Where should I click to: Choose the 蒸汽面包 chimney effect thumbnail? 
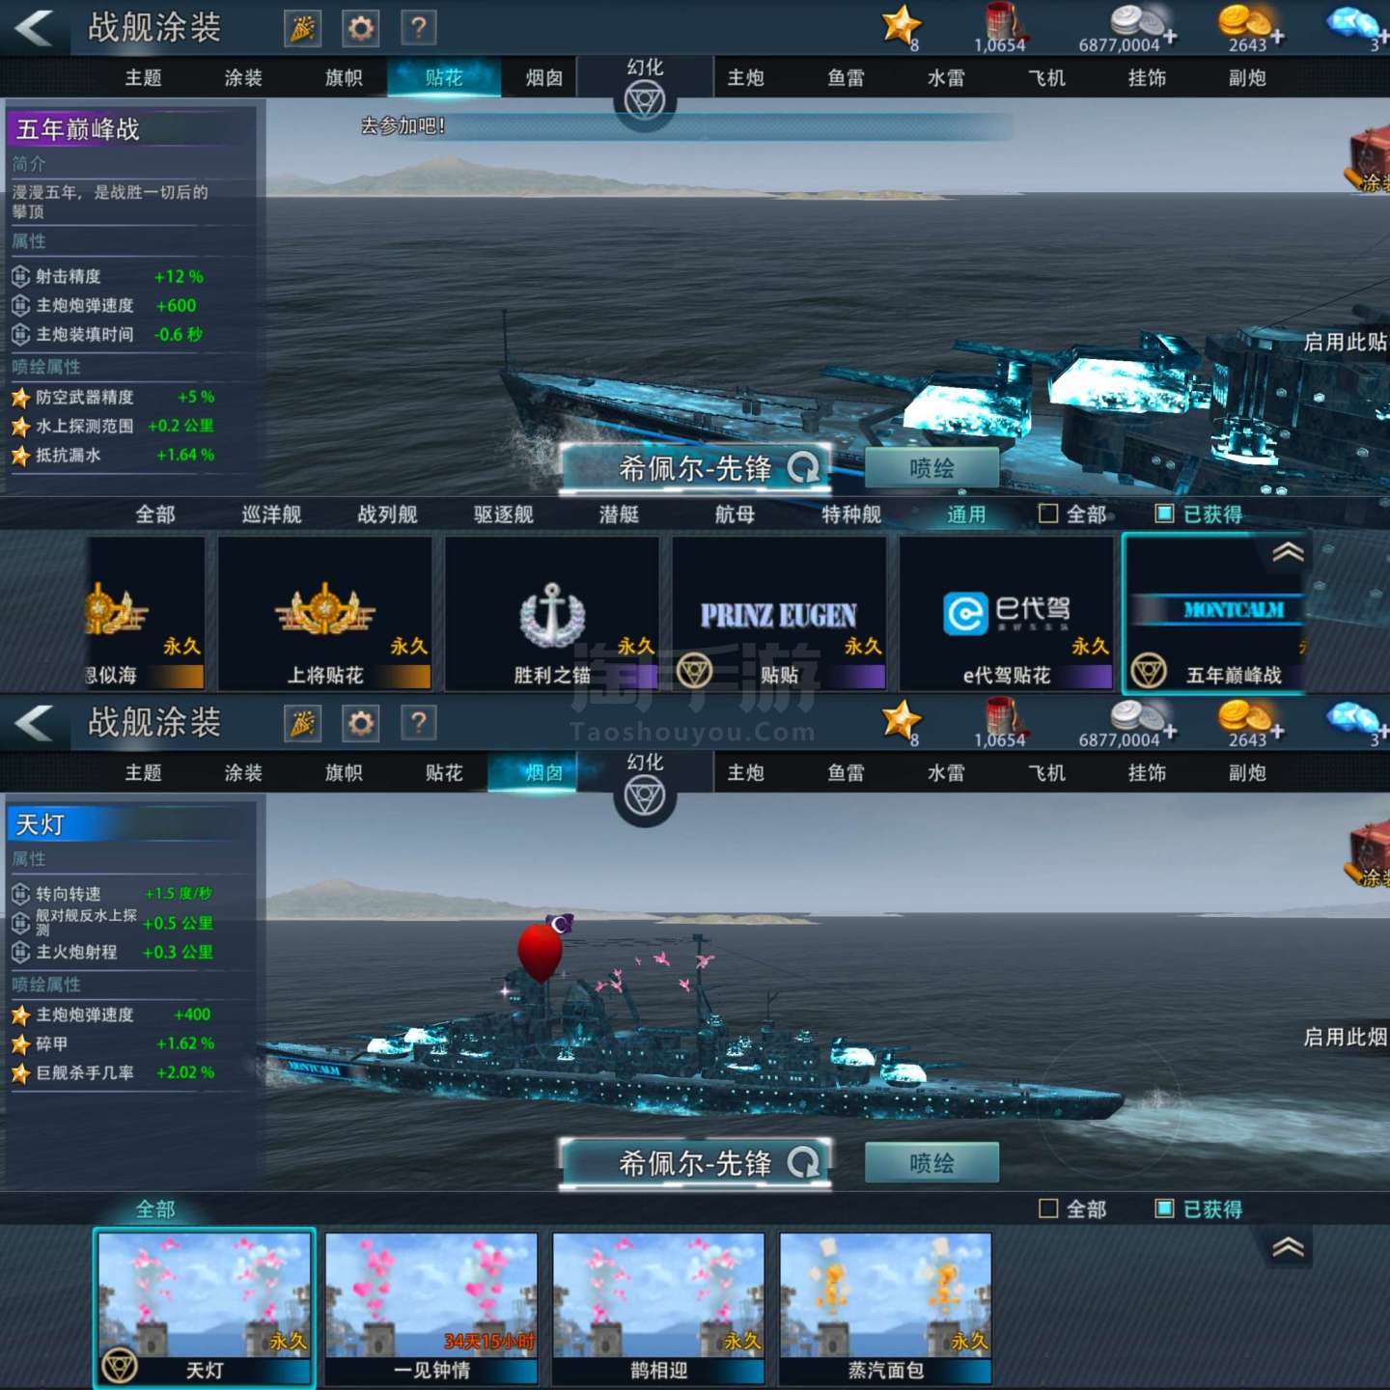[x=885, y=1308]
